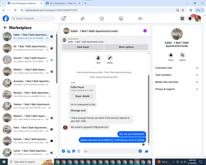Screen dimensions: 206x165
Task: Attach a file with the photo icon
Action: [x=68, y=151]
